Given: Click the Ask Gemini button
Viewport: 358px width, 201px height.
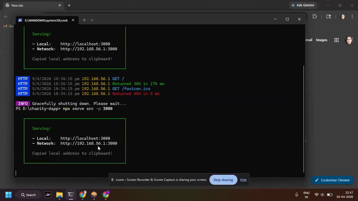Looking at the screenshot, I should (x=303, y=5).
